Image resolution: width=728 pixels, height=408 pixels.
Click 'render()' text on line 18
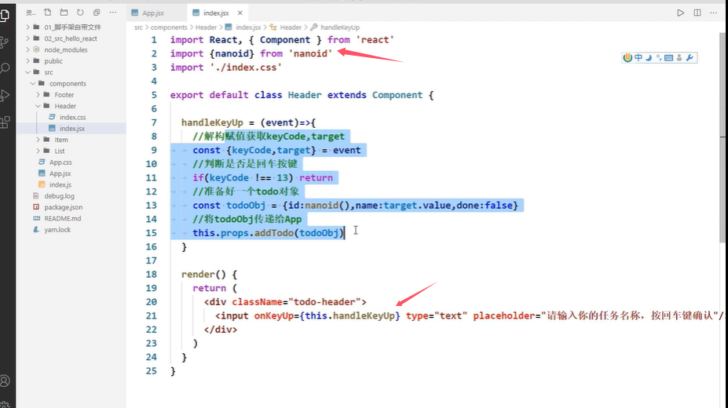tap(203, 274)
